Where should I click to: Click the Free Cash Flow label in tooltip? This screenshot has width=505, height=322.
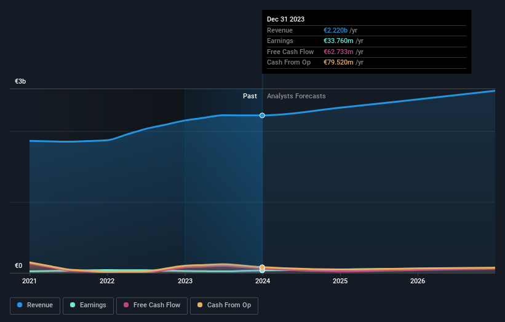[290, 52]
